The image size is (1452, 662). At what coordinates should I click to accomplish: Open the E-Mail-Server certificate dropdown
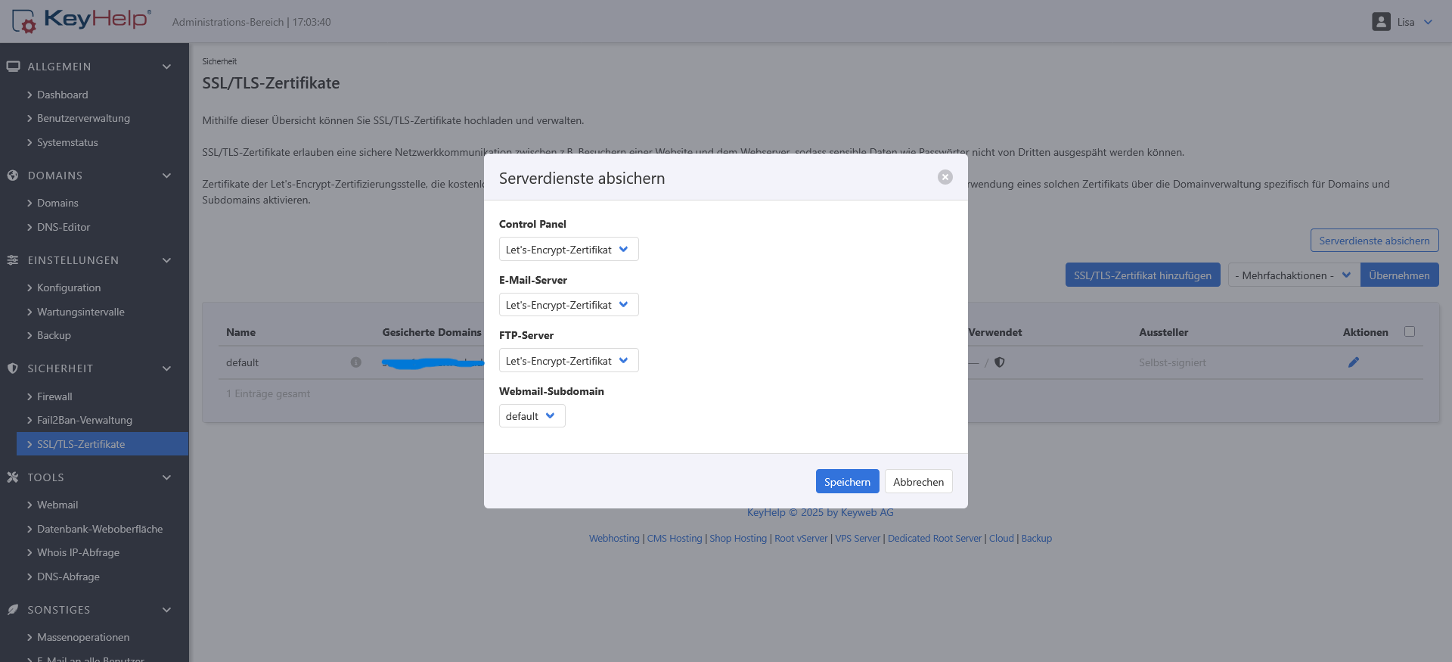568,305
